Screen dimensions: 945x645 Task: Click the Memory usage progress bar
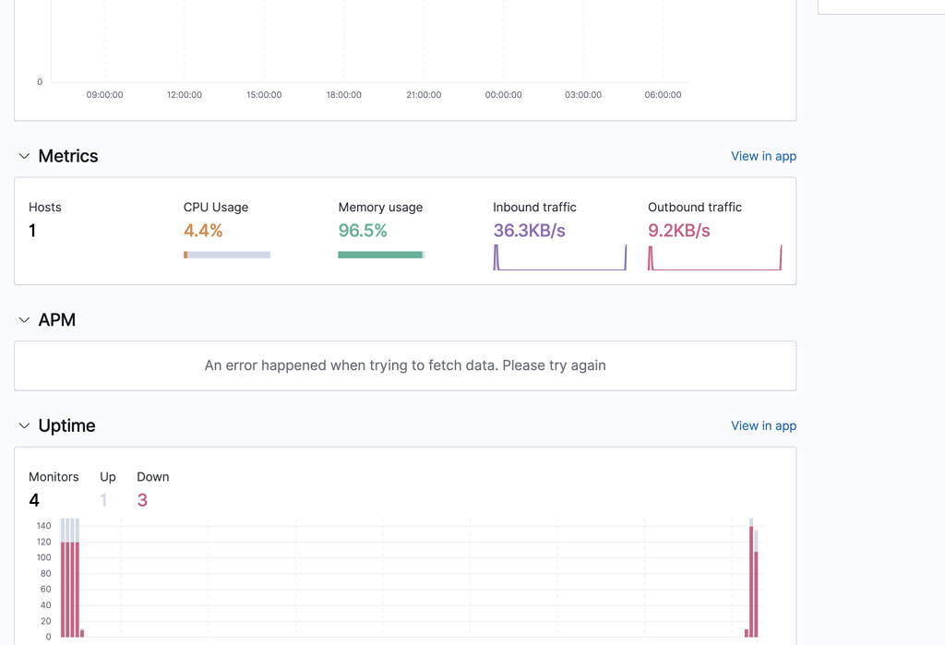coord(381,254)
